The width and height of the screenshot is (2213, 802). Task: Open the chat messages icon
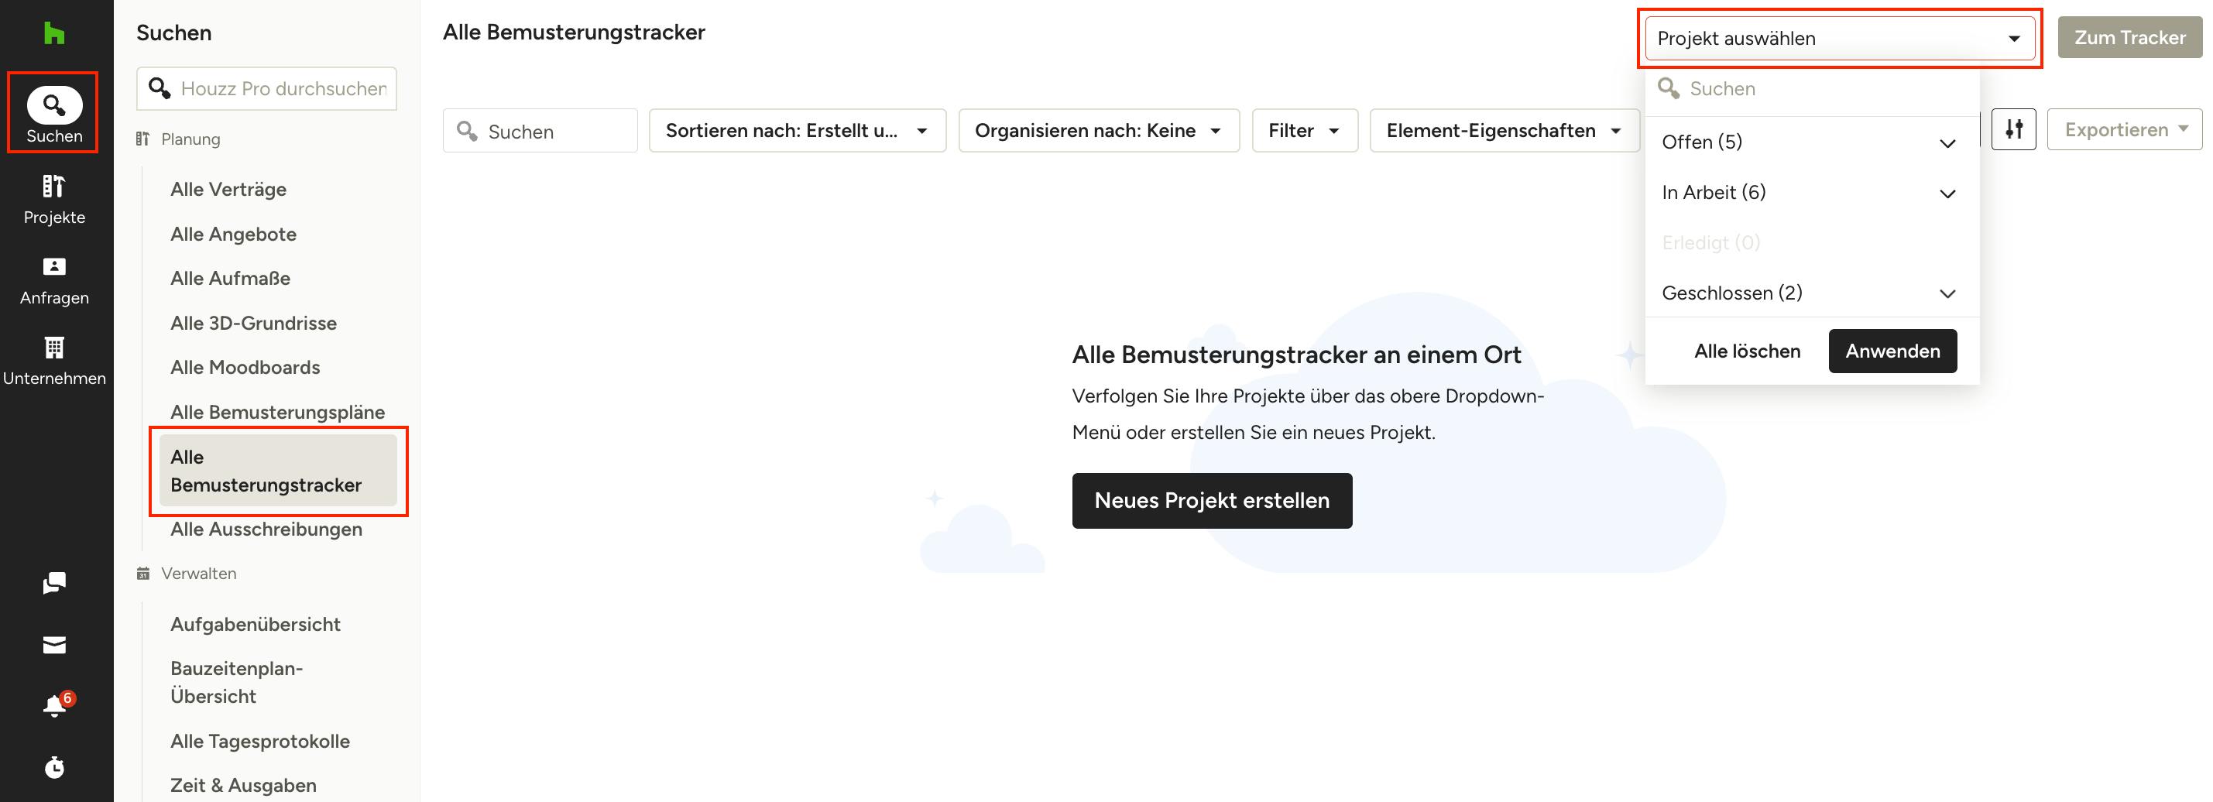click(x=54, y=583)
